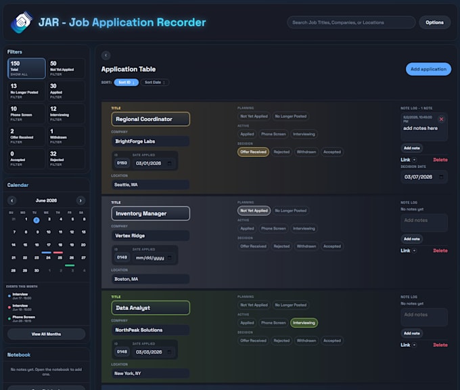Select June 2 on the calendar

(37, 220)
